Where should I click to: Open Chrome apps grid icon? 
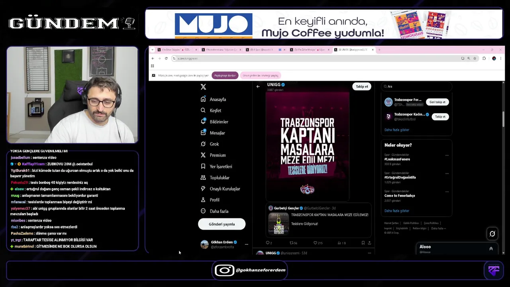pyautogui.click(x=152, y=66)
